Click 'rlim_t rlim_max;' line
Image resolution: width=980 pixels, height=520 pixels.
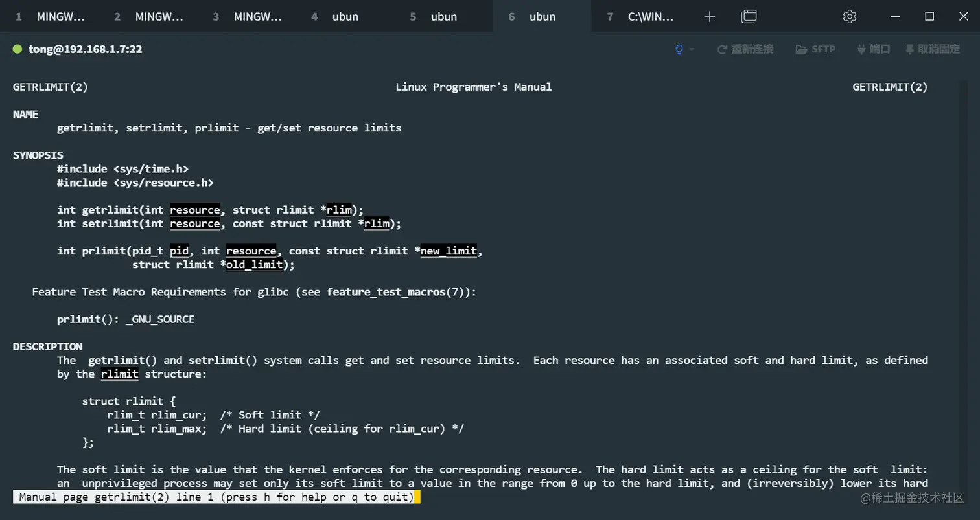point(157,428)
